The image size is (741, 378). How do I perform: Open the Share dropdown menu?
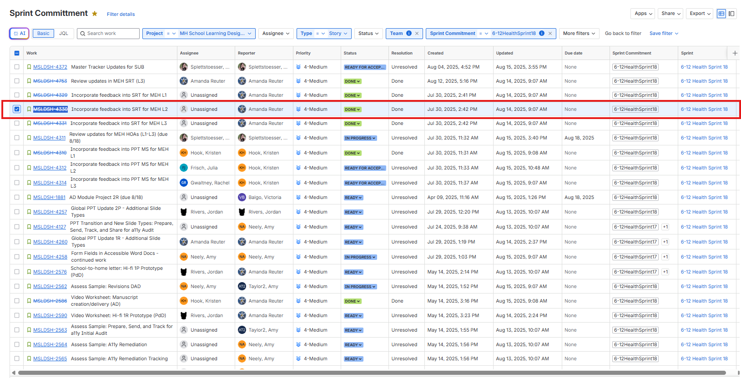pos(671,14)
